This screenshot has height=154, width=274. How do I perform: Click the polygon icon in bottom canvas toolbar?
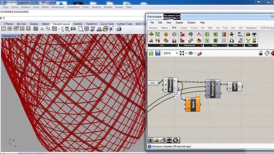[x=176, y=140]
